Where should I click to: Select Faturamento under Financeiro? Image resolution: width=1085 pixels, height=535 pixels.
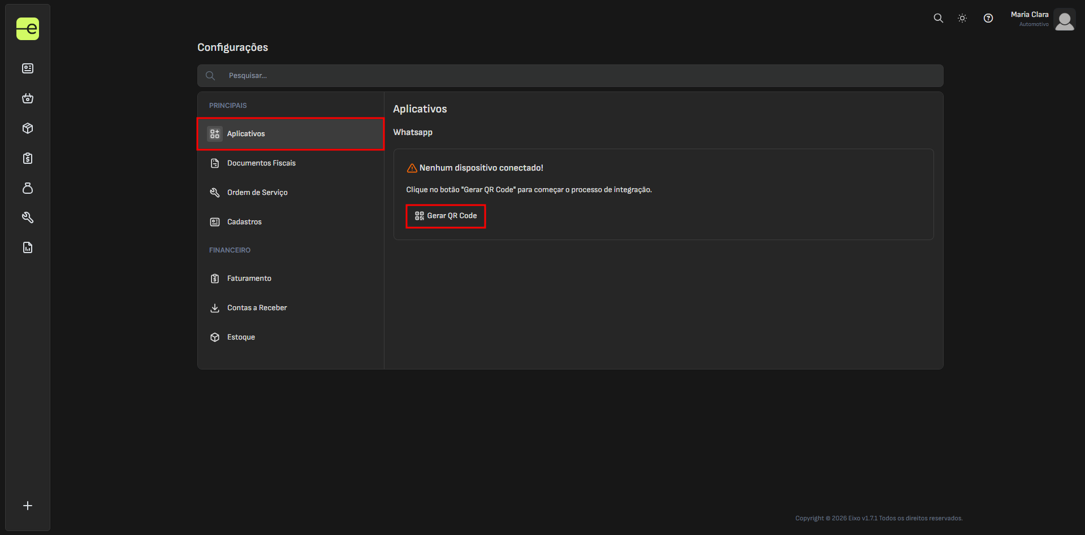click(249, 279)
